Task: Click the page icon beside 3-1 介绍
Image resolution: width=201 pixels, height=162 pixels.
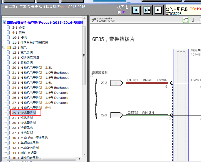Action: click(x=8, y=27)
